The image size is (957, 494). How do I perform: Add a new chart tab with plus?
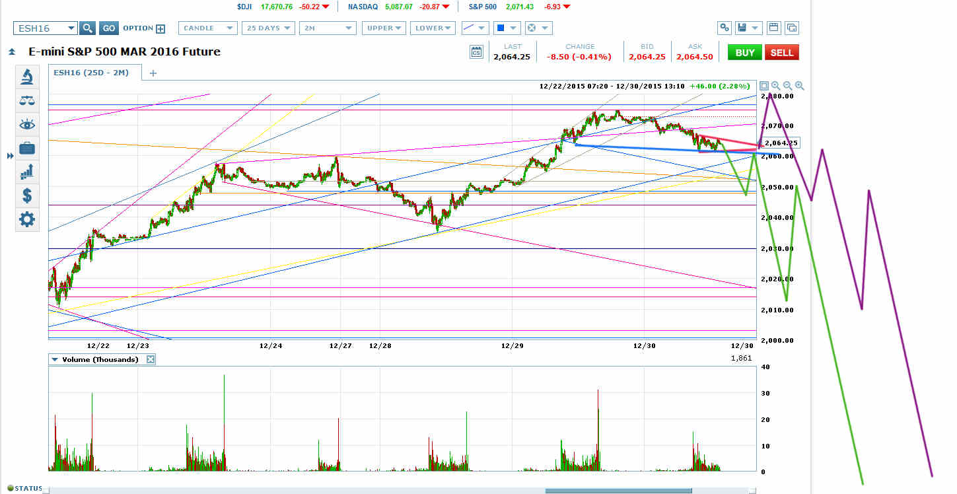pos(153,73)
